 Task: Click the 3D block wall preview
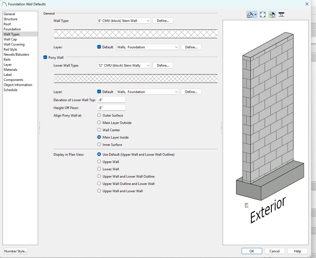pyautogui.click(x=266, y=132)
